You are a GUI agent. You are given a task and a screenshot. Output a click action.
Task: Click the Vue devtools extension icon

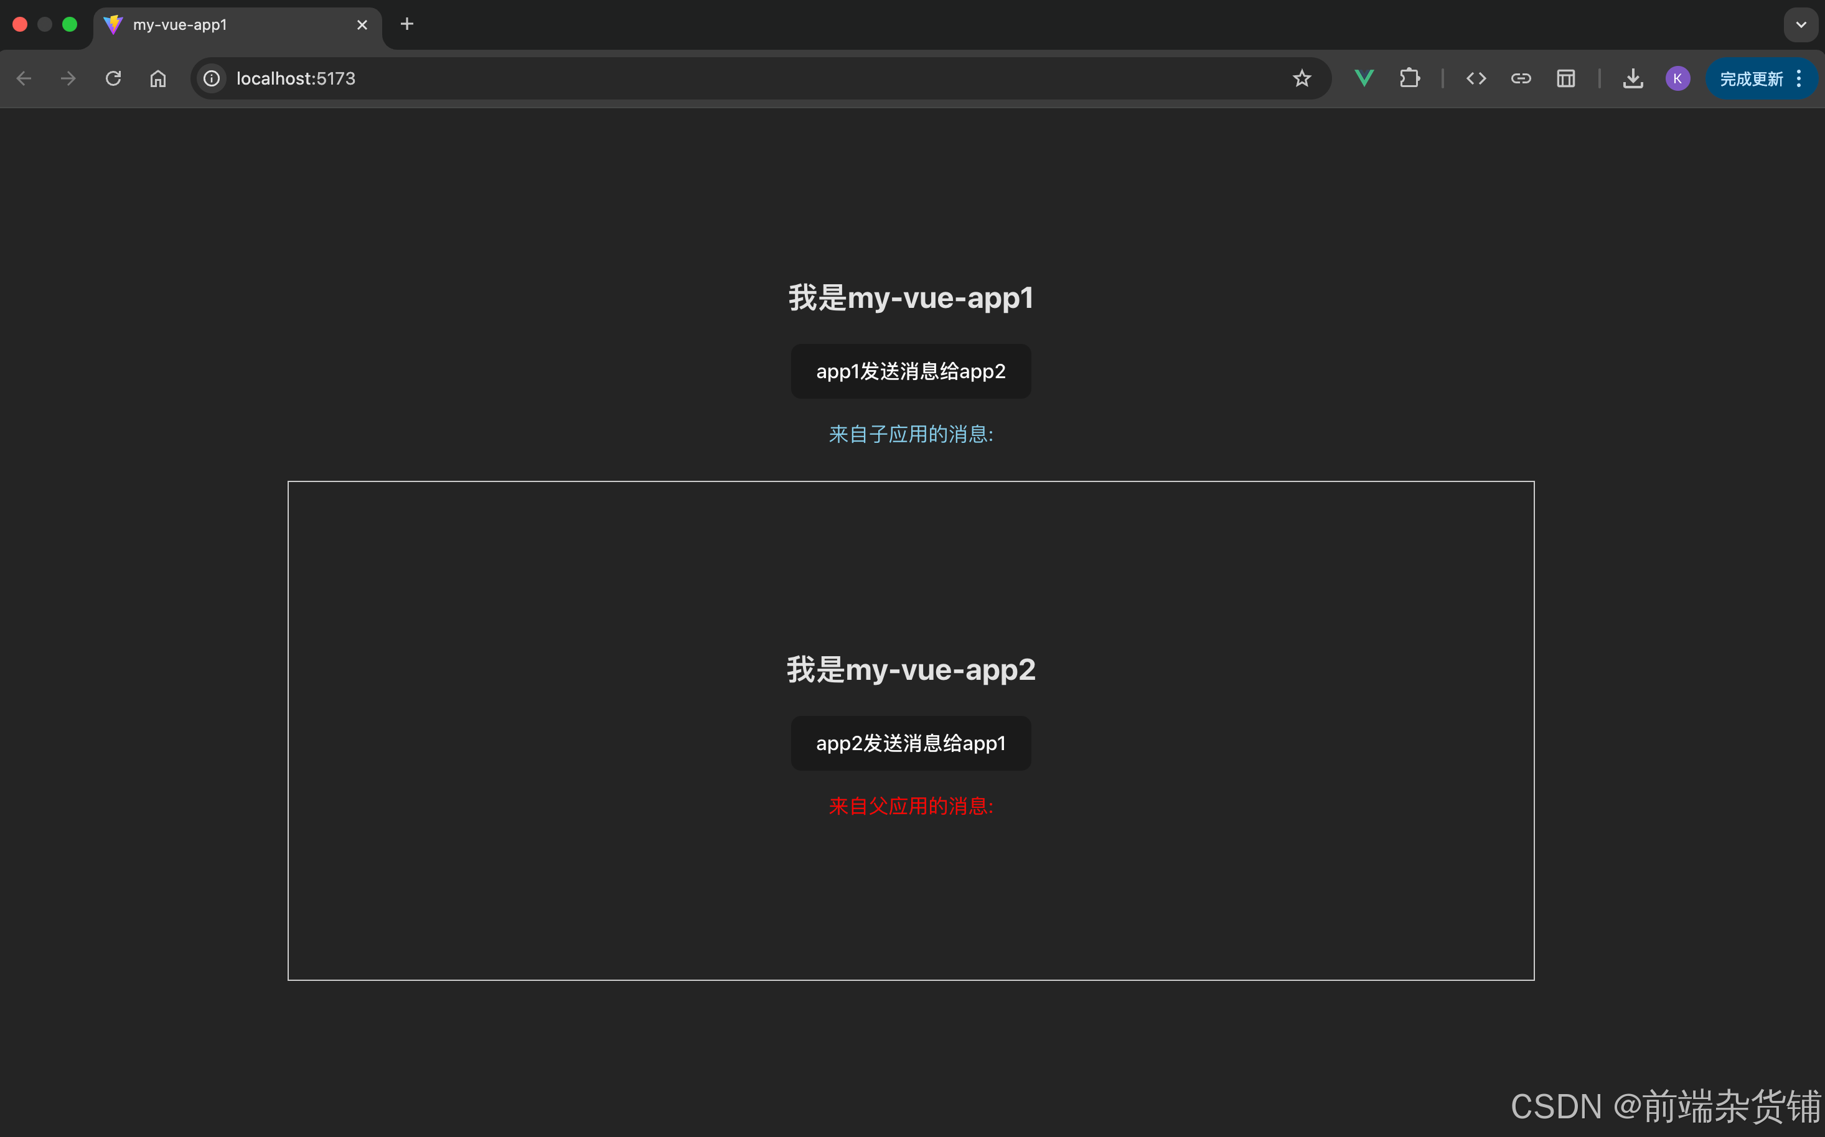click(x=1364, y=78)
